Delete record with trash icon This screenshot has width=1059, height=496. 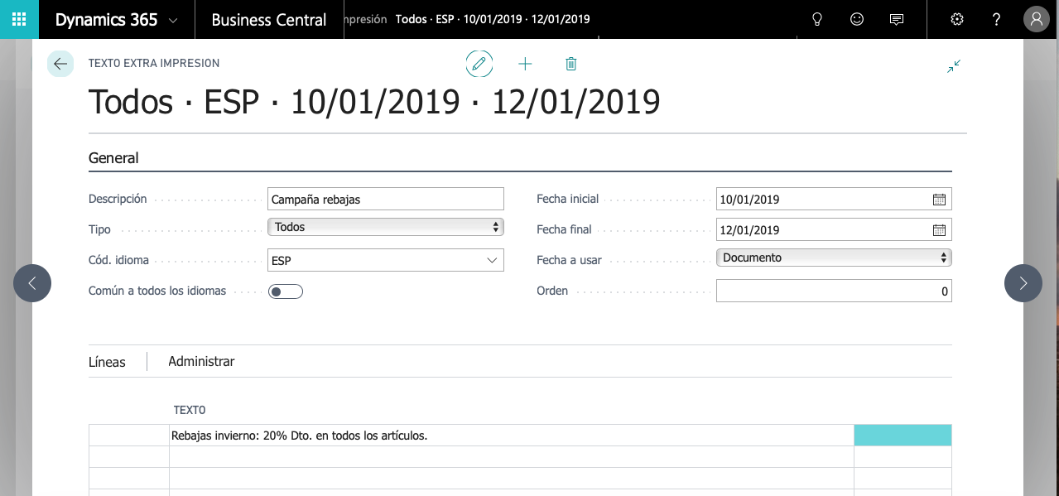[570, 64]
